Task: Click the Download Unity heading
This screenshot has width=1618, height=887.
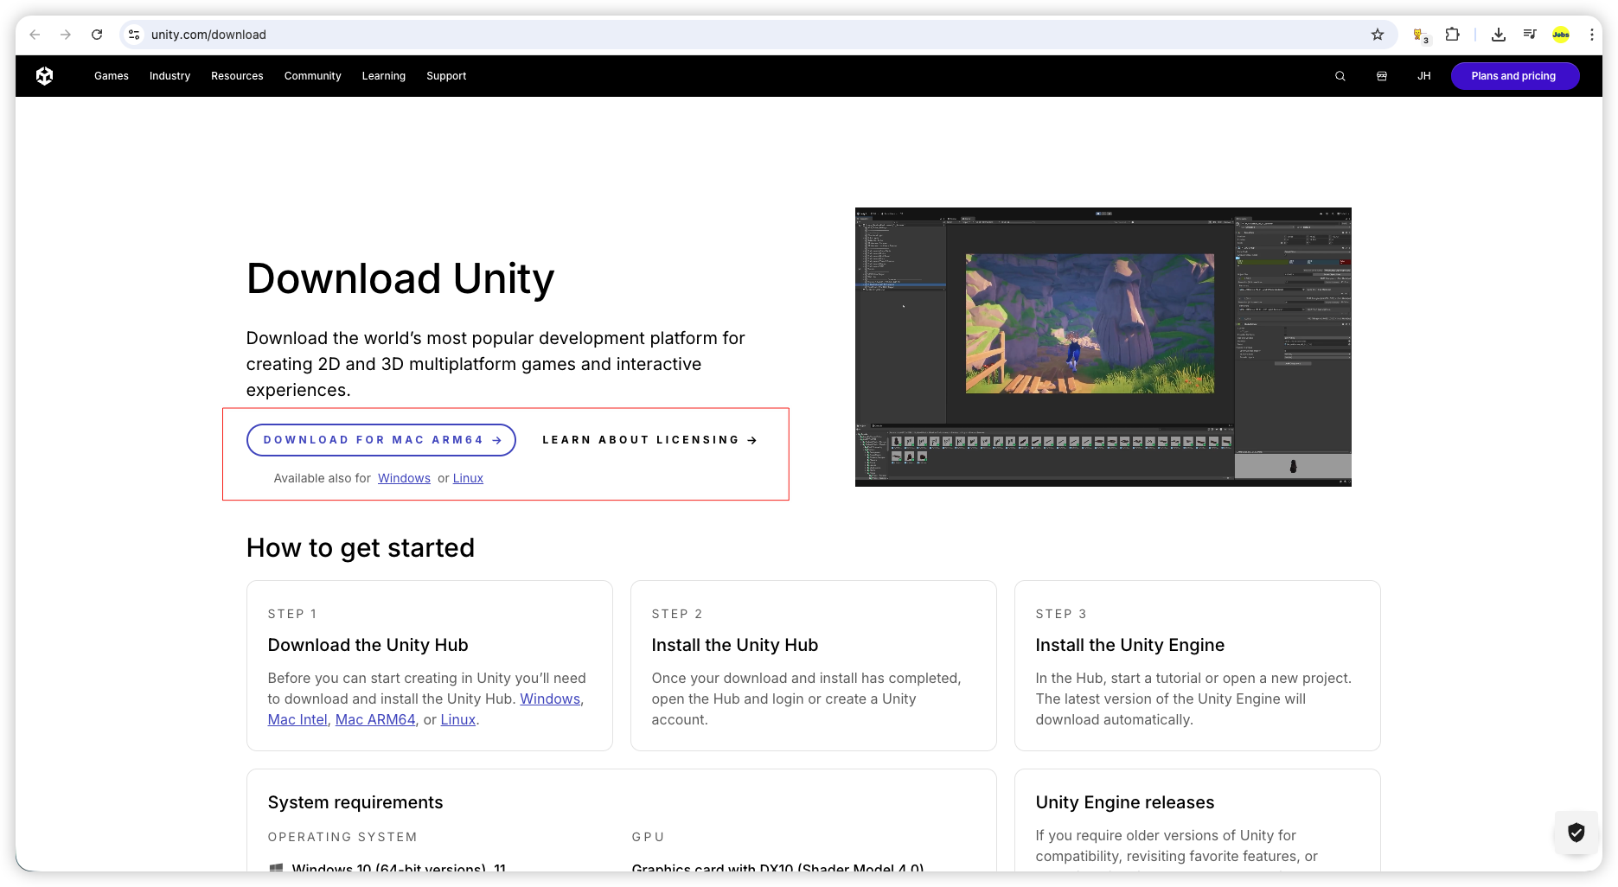Action: click(x=400, y=278)
